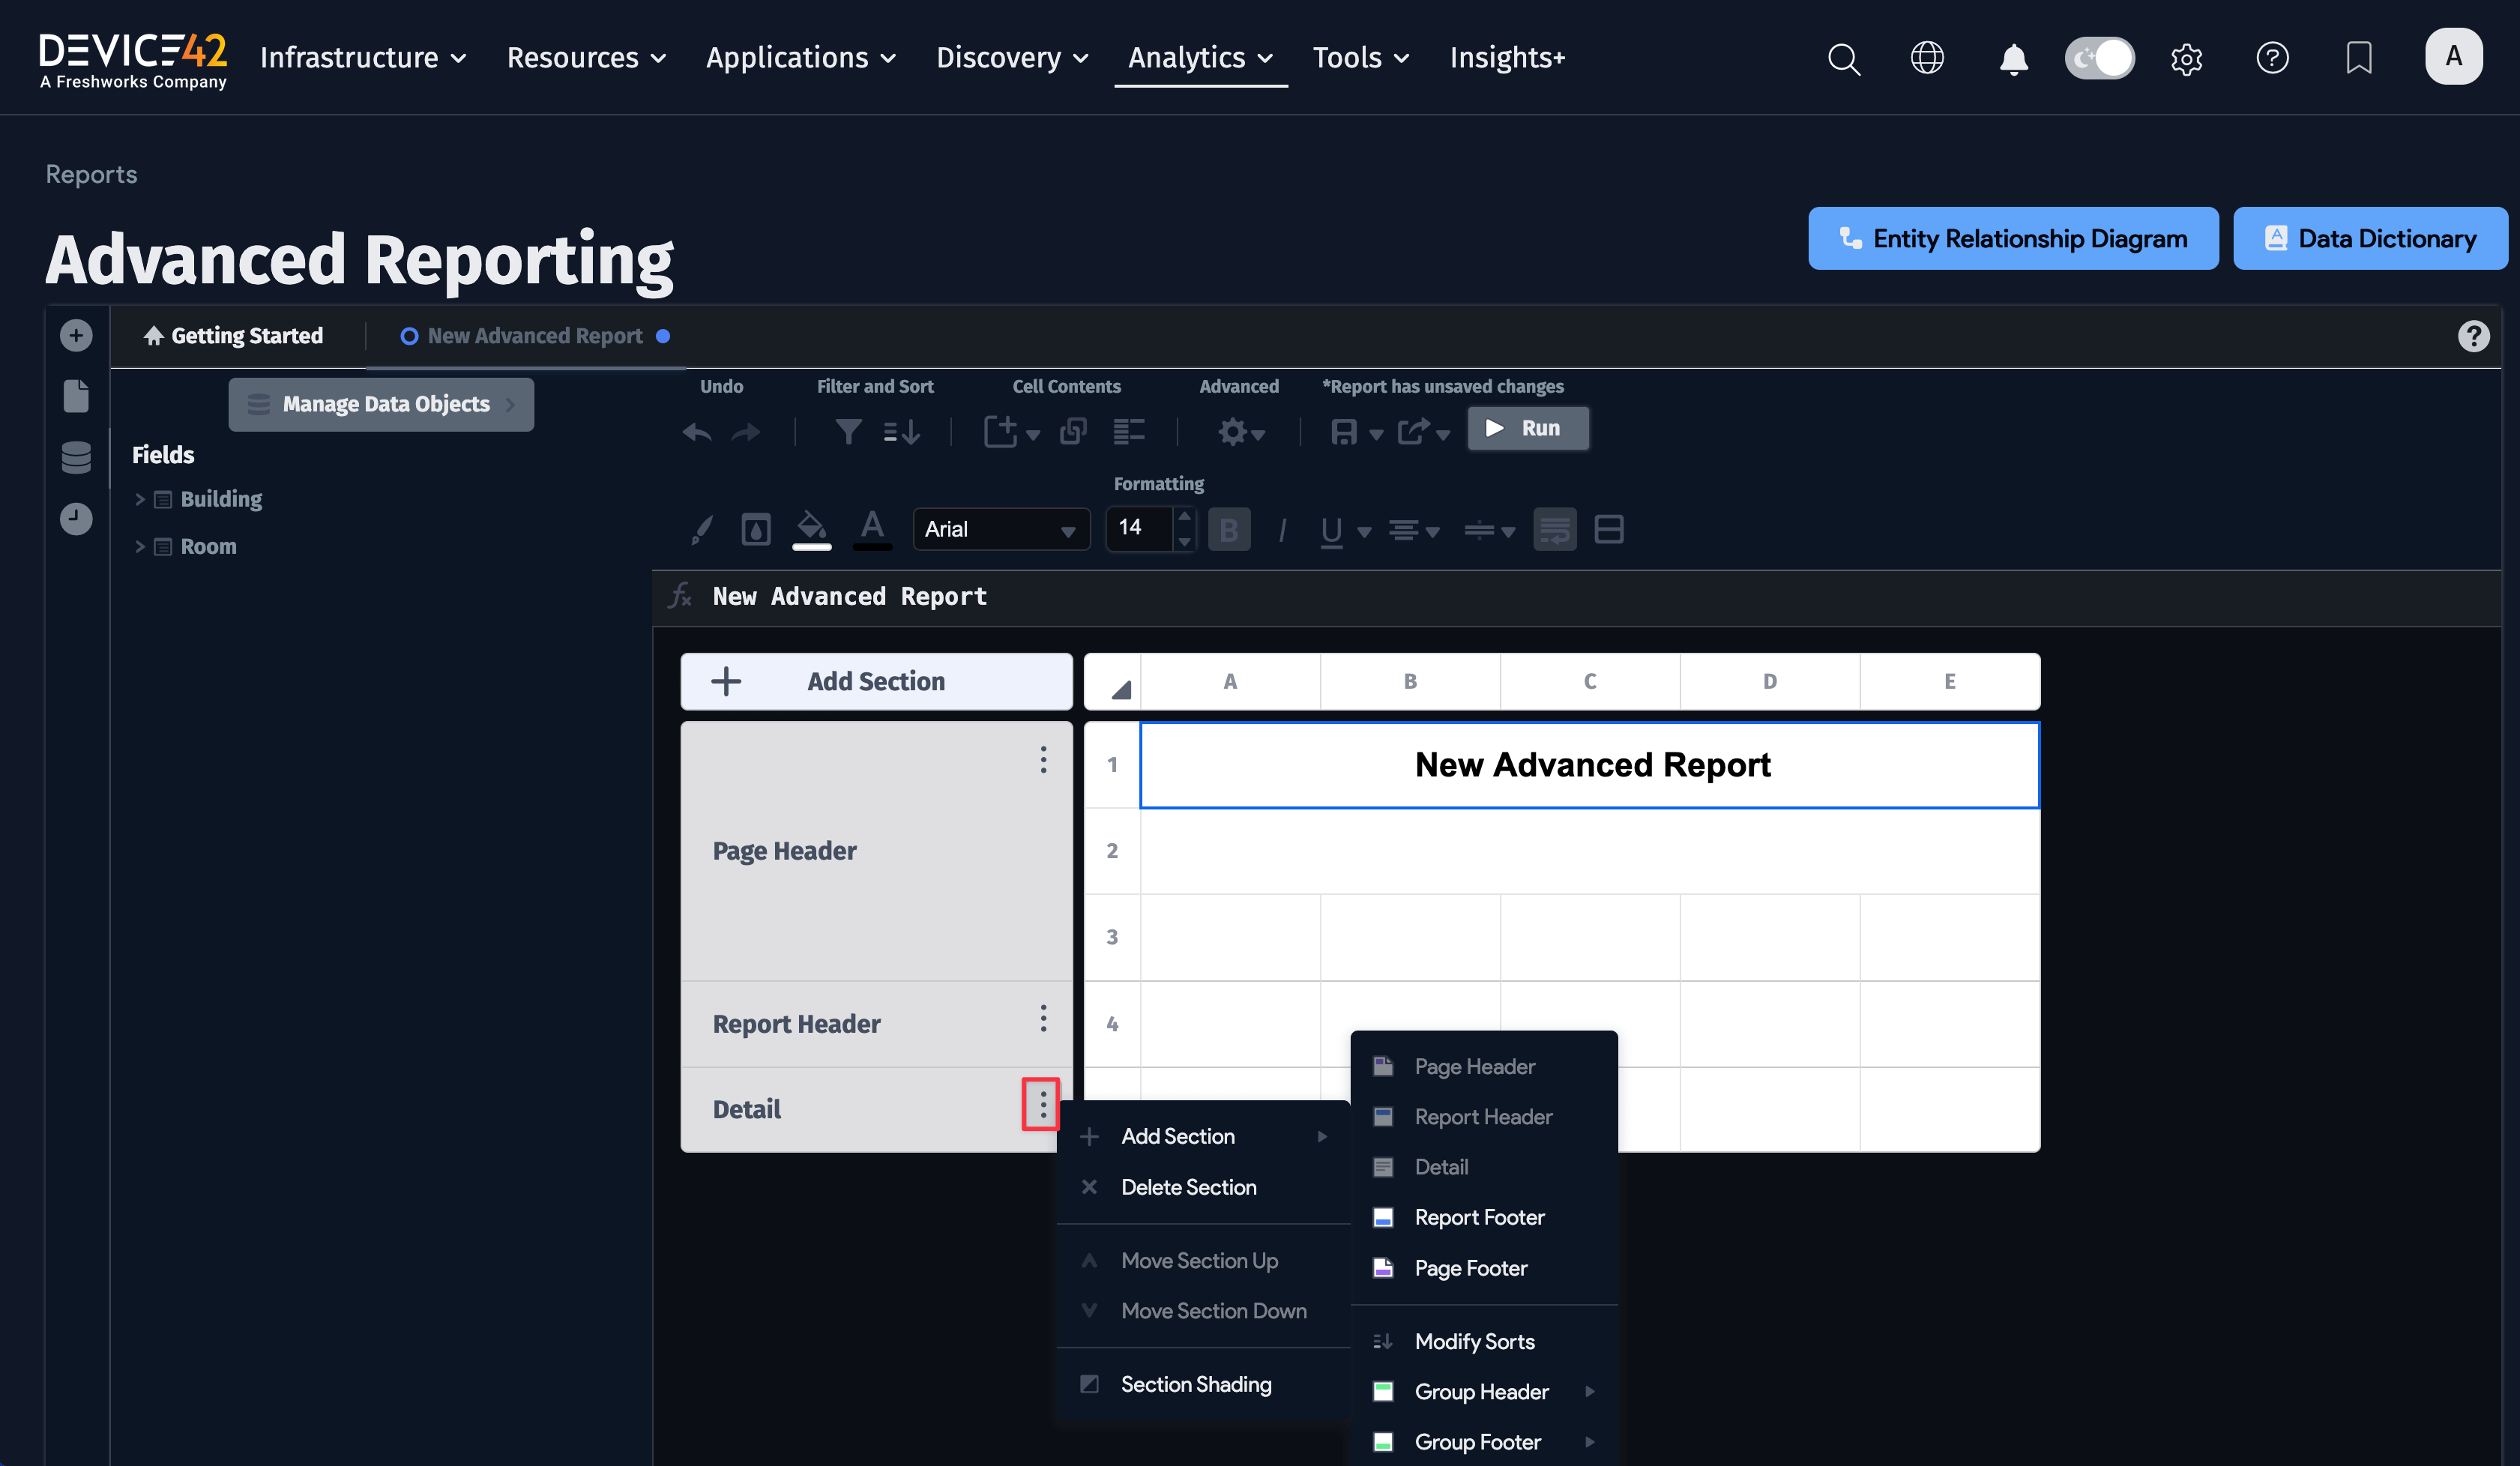Open the report Filter funnel tool
The image size is (2520, 1466).
pyautogui.click(x=848, y=431)
